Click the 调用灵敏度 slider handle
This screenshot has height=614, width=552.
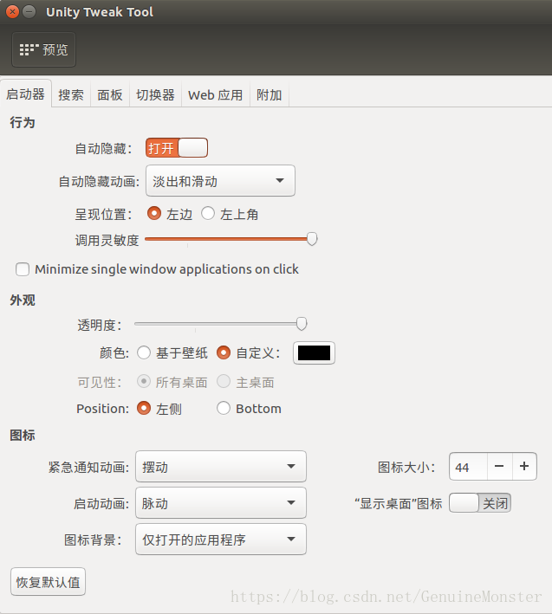click(x=312, y=238)
